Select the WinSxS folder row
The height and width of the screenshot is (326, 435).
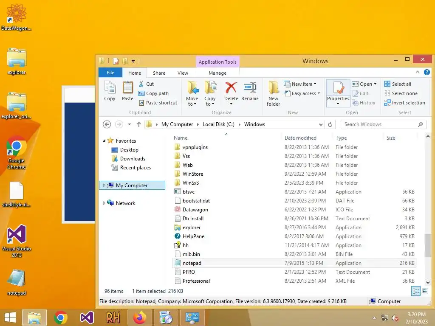click(294, 183)
